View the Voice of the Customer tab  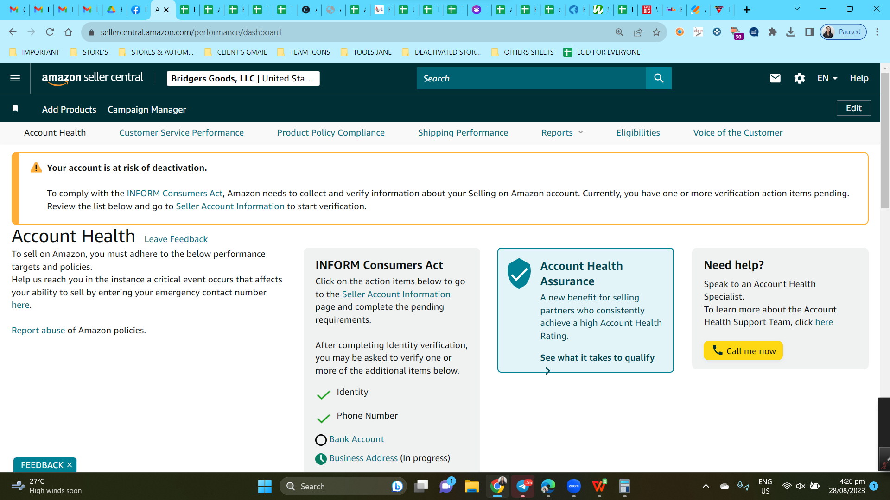tap(738, 133)
